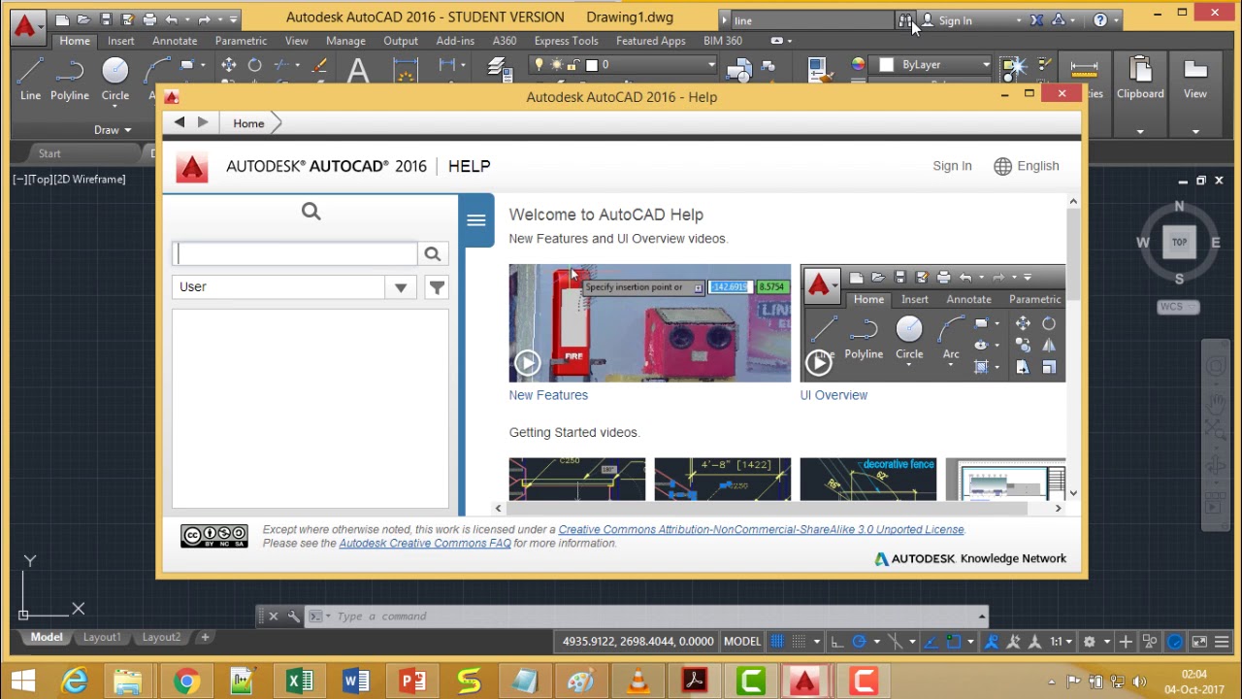The height and width of the screenshot is (699, 1242).
Task: Switch to the Annotate ribbon tab
Action: [x=175, y=41]
